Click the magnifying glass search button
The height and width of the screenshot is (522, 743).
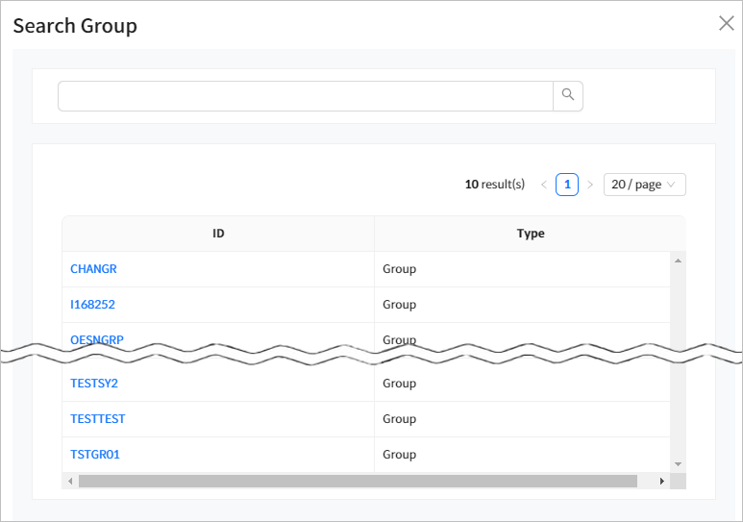click(568, 95)
